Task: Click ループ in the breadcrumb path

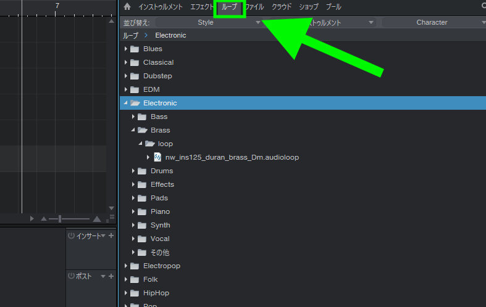Action: 130,36
